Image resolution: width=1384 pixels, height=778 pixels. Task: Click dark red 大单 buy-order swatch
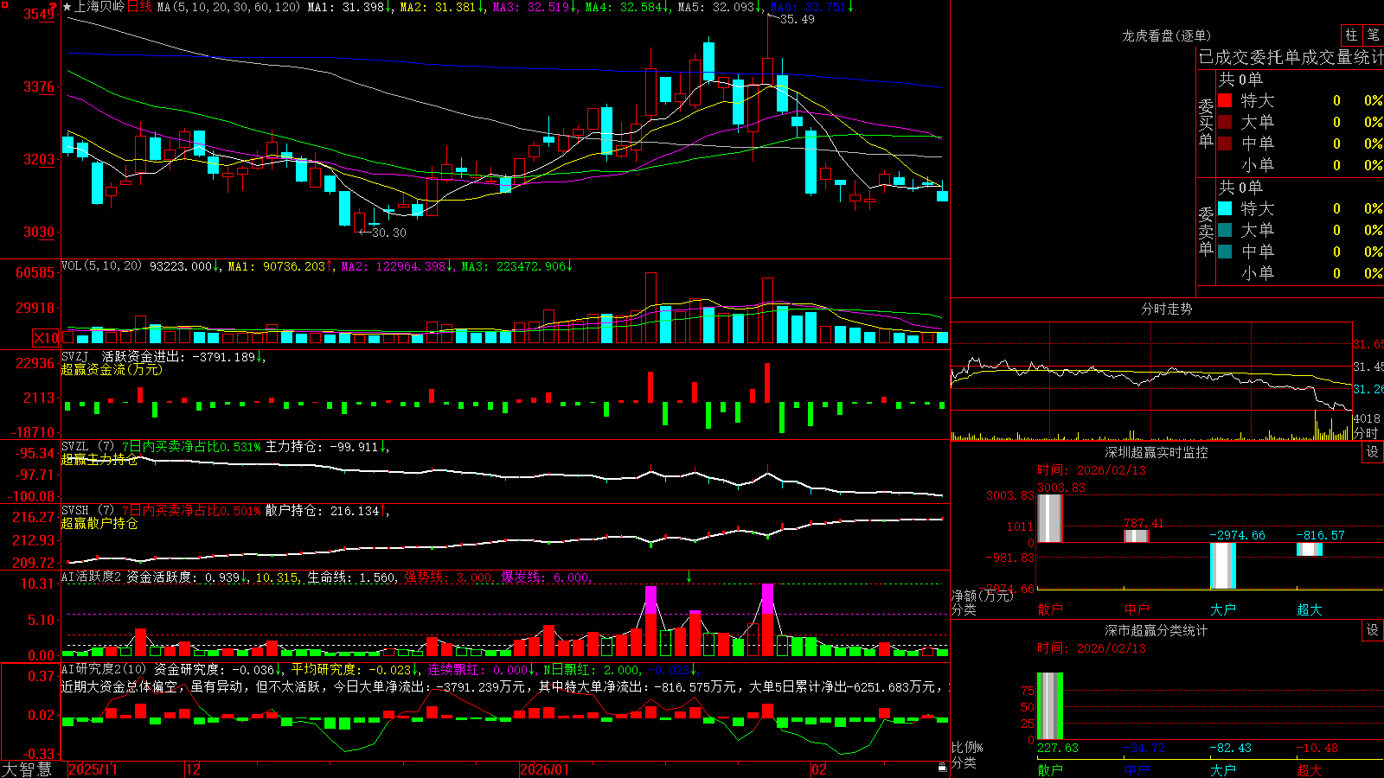coord(1225,122)
